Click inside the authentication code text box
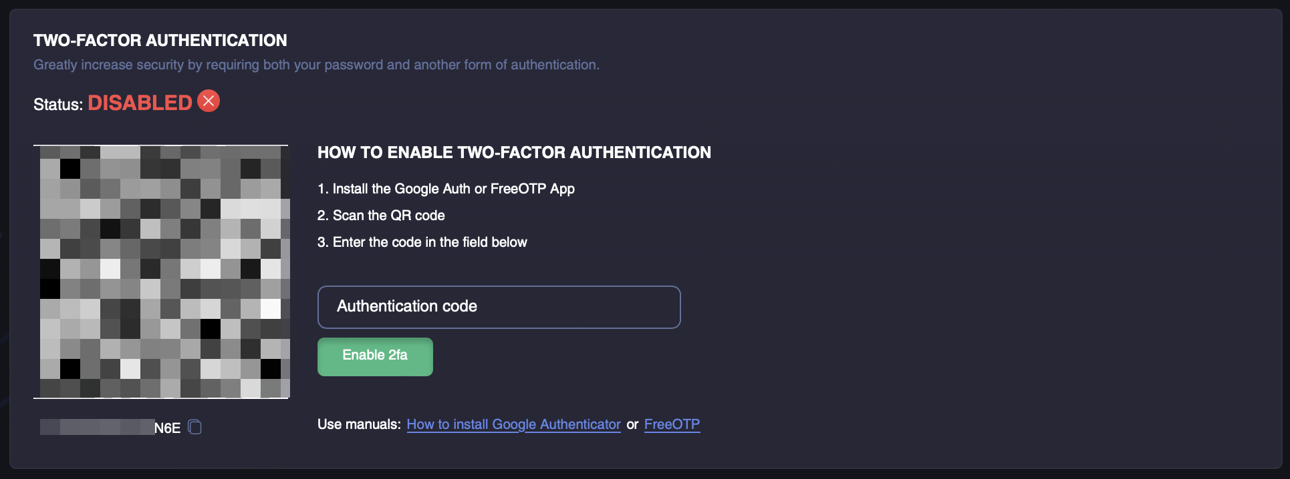The image size is (1290, 479). pyautogui.click(x=499, y=307)
